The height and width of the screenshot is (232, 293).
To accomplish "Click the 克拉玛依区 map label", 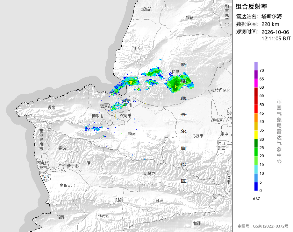I will coord(221,91).
